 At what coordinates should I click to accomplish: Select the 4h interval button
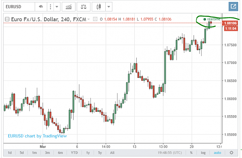[x=41, y=7]
